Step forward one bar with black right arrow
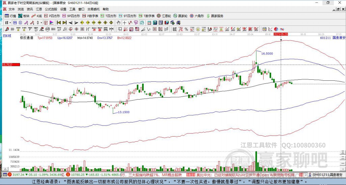This screenshot has height=185, width=346. click(76, 23)
